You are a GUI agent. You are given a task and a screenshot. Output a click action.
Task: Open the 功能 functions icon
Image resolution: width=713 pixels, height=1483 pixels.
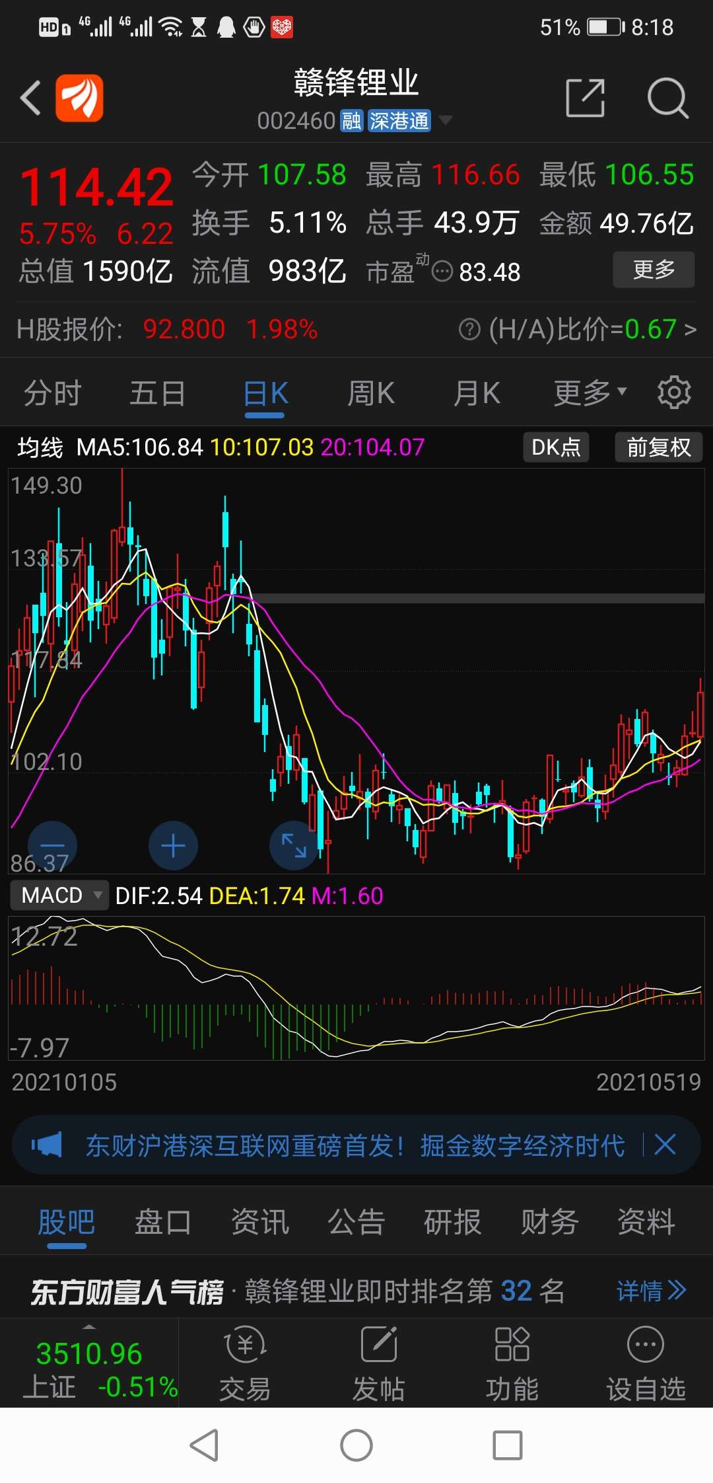512,1364
